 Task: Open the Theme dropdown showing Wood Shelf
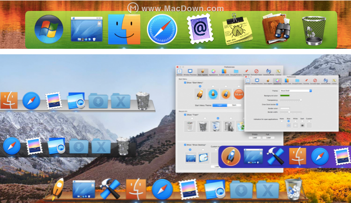pos(296,91)
